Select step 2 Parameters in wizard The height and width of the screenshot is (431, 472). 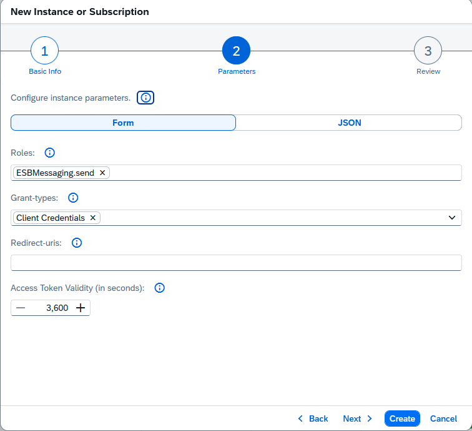(236, 51)
